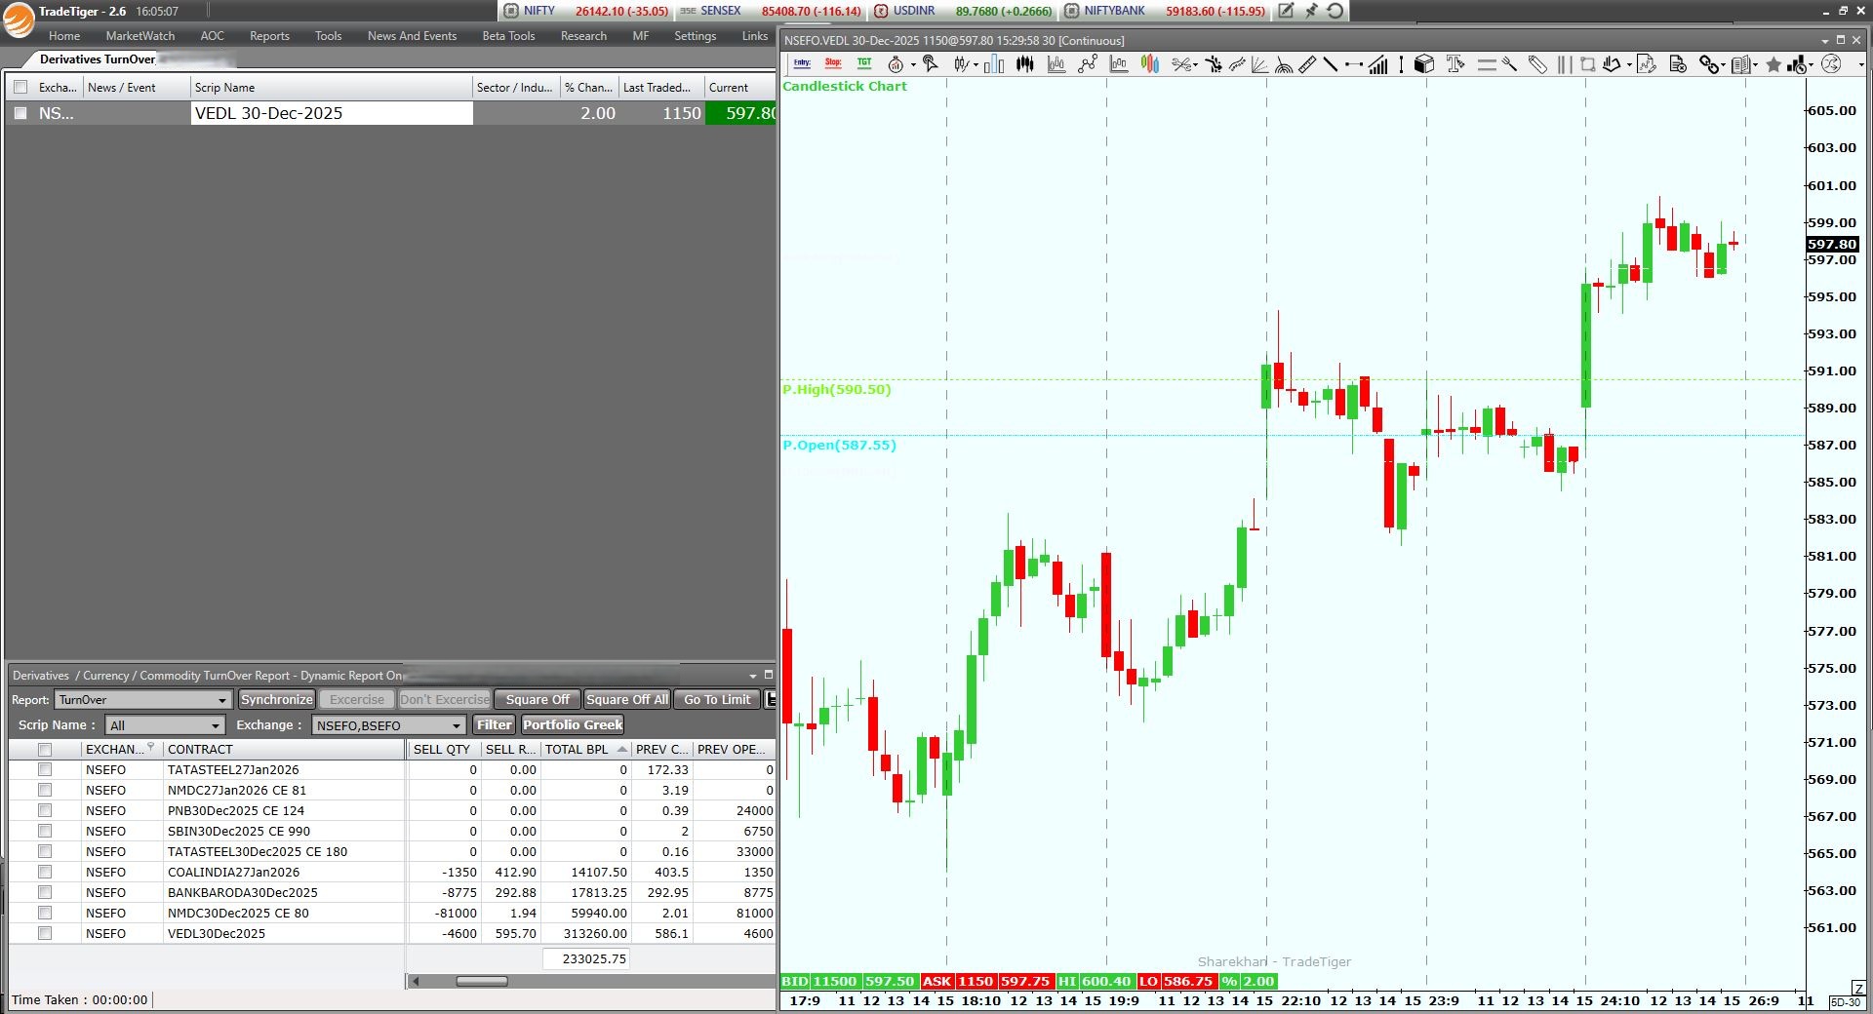Screen dimensions: 1873x1014
Task: Click the VEDL 30-Dec-2025 scrip name cell
Action: pyautogui.click(x=332, y=113)
